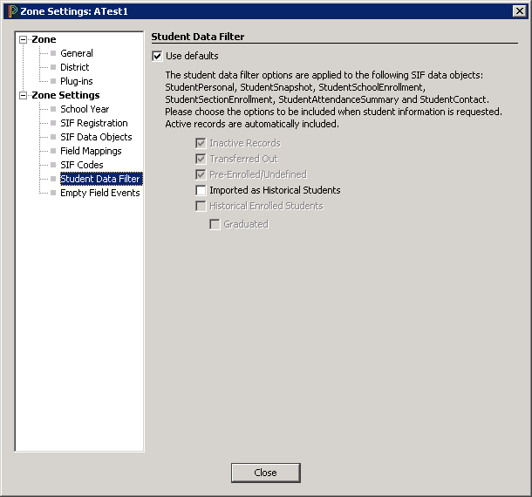The height and width of the screenshot is (497, 532).
Task: Close the Zone Settings window
Action: (265, 473)
